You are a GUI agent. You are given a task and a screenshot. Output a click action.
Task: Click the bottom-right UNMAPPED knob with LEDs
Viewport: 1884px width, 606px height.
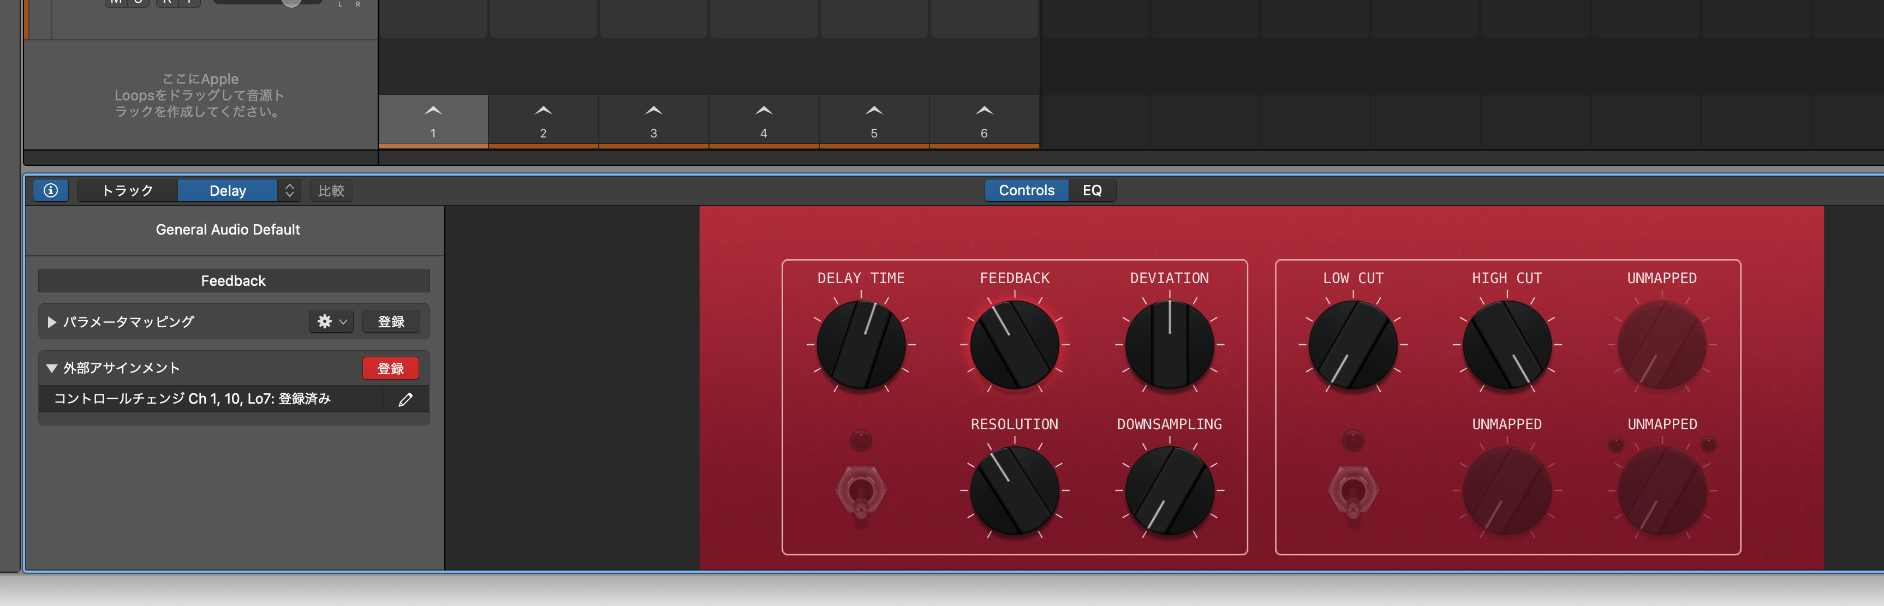click(1662, 490)
